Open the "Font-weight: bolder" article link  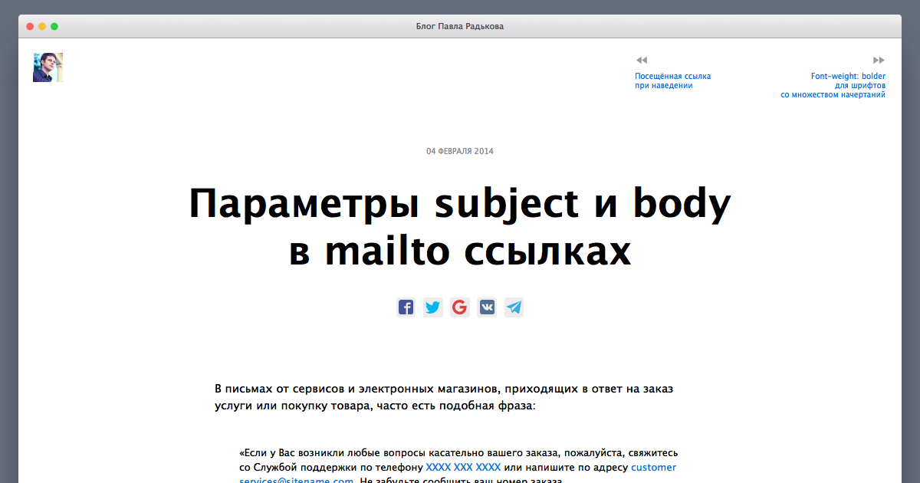[x=848, y=76]
